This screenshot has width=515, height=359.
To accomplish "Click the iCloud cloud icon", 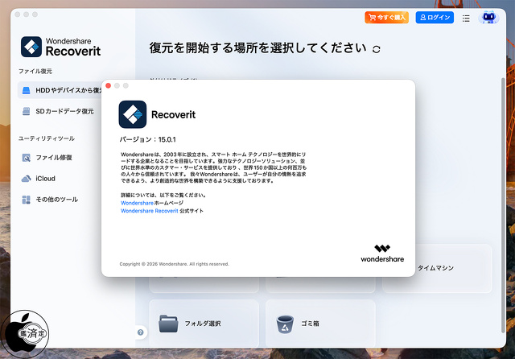I will [x=27, y=179].
